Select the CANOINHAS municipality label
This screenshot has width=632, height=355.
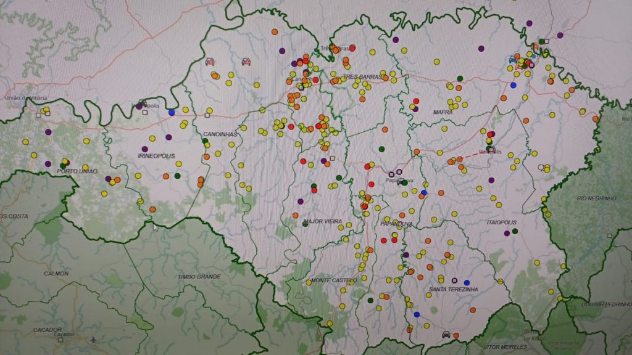point(220,134)
